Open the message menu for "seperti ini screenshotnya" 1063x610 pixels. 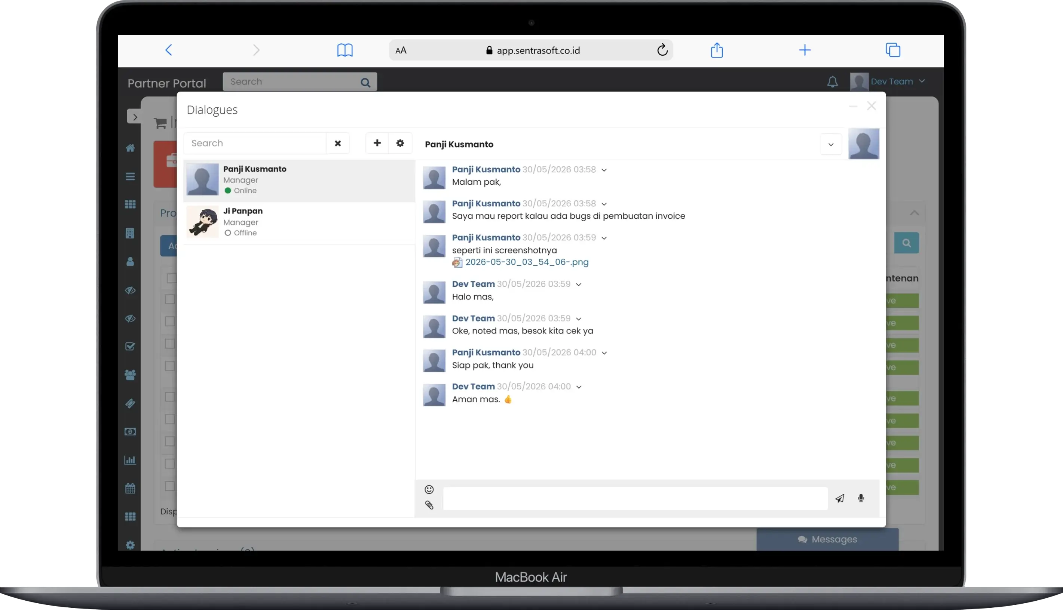(604, 238)
